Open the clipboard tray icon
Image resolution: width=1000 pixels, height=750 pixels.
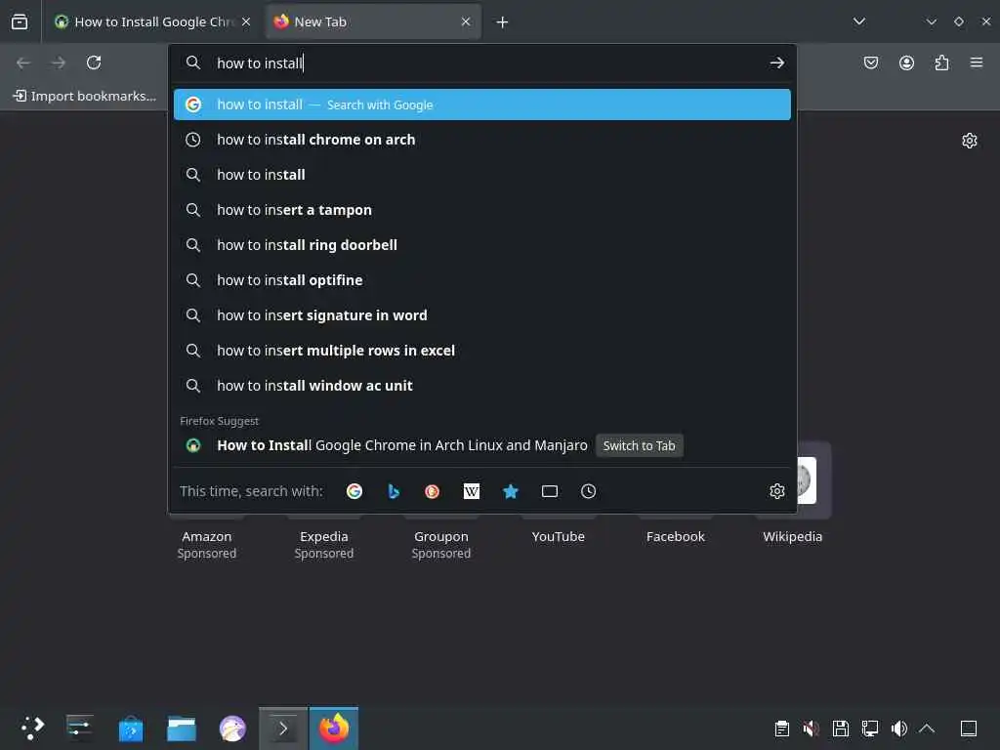782,729
